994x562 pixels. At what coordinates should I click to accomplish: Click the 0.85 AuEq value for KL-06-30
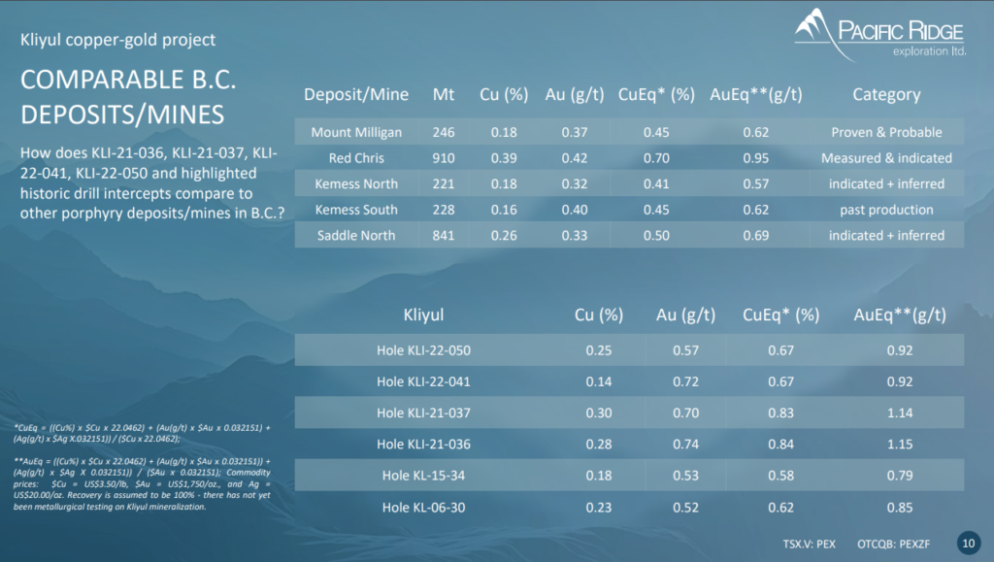pyautogui.click(x=900, y=508)
